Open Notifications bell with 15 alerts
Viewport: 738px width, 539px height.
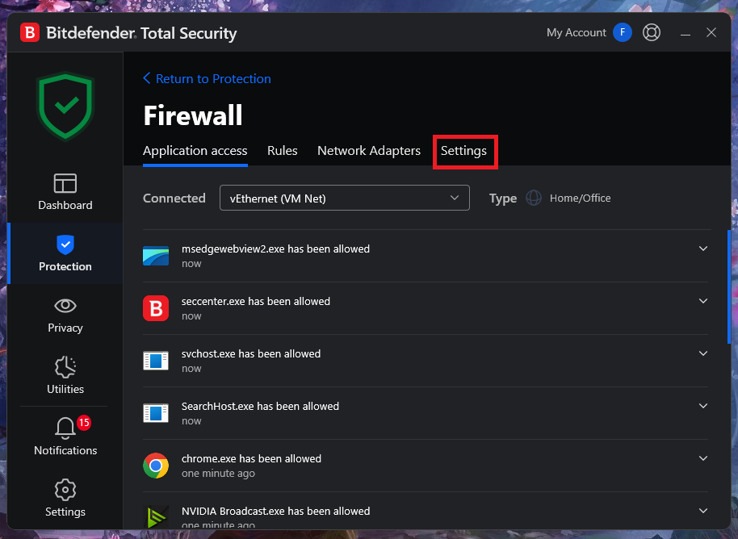pyautogui.click(x=65, y=436)
